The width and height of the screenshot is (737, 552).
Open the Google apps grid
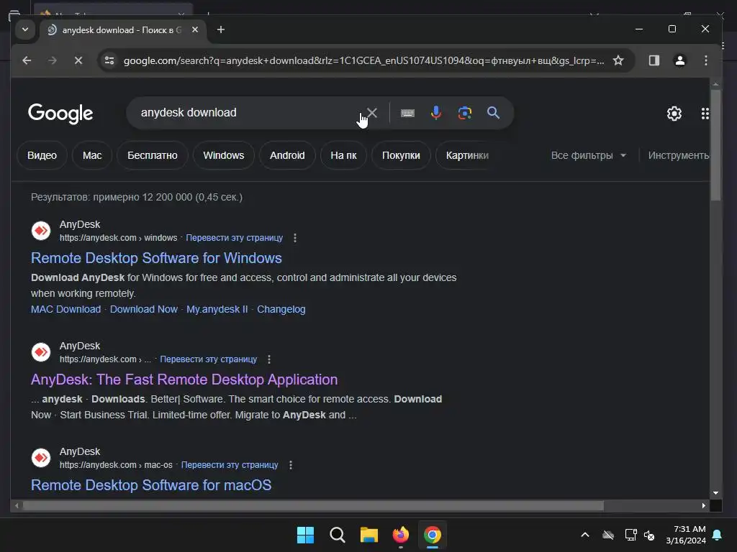click(x=705, y=113)
